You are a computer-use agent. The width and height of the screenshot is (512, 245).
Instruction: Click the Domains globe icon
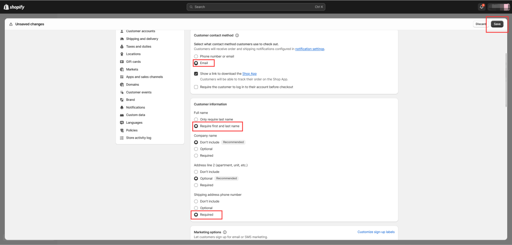(122, 85)
